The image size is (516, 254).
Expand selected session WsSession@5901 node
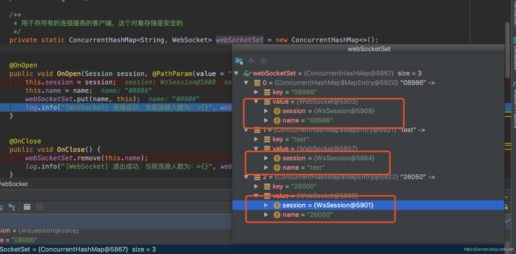point(267,205)
